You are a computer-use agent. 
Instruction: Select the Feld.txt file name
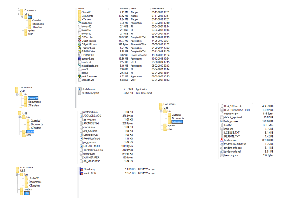[228, 125]
